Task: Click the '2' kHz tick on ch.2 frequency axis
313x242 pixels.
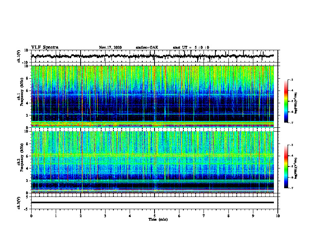Action: pyautogui.click(x=27, y=181)
